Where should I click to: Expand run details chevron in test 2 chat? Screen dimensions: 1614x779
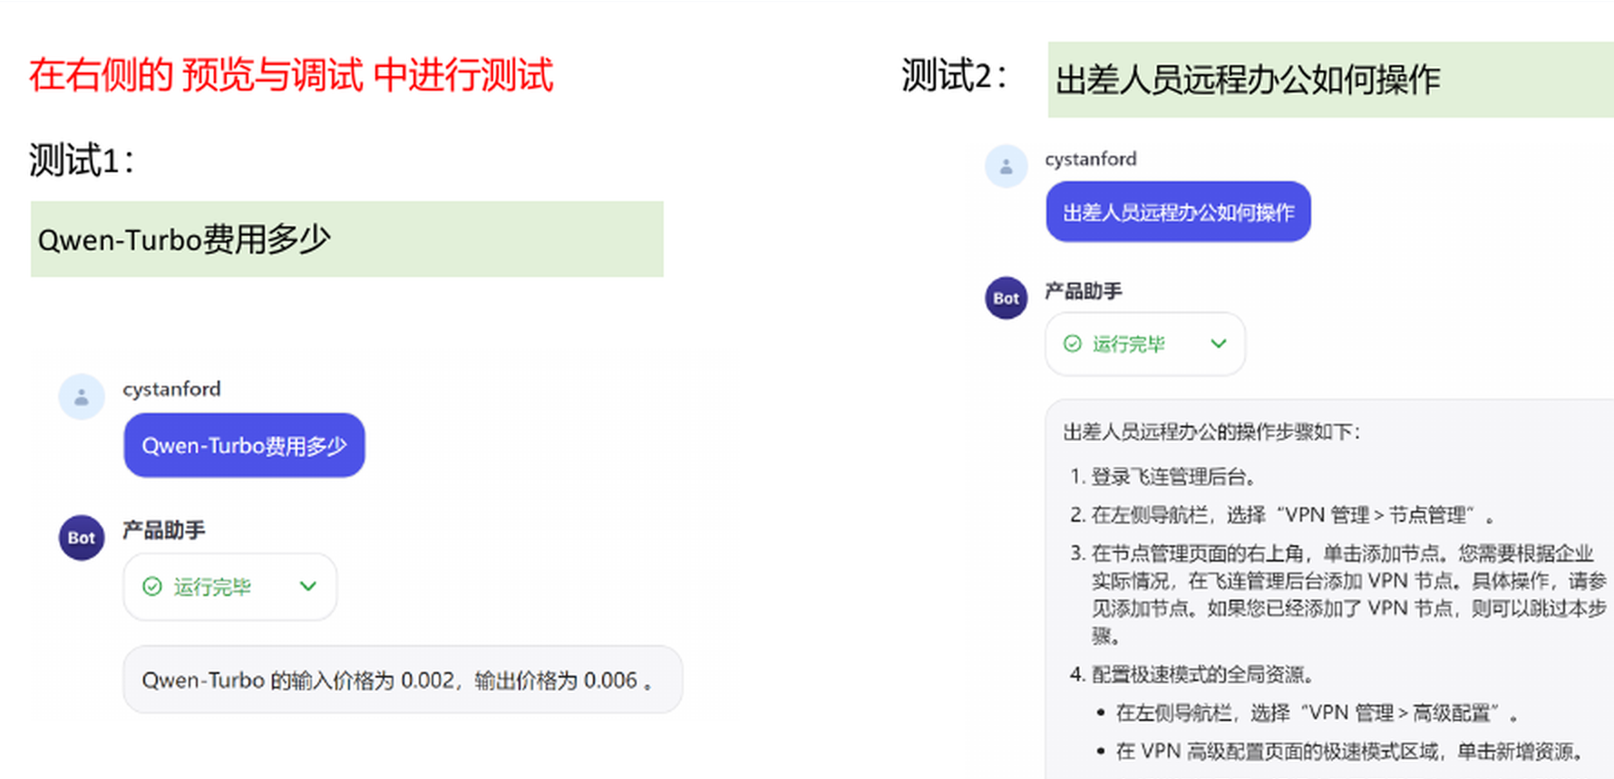pos(1219,344)
